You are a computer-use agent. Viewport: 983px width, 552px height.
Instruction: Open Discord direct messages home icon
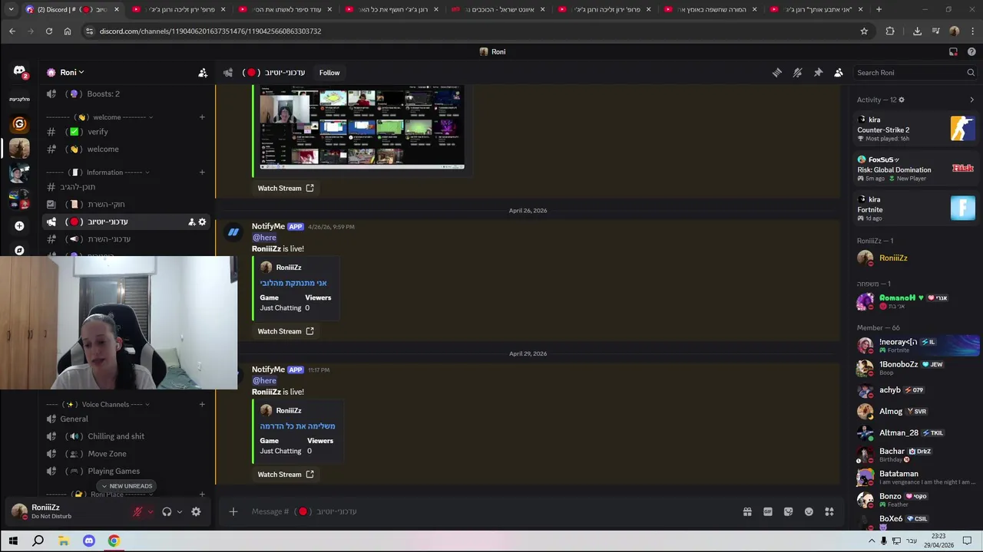pyautogui.click(x=19, y=71)
